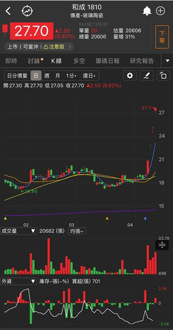Tap the 傳產-玻璃陶瓷 industry label
173x330 pixels.
(x=86, y=16)
